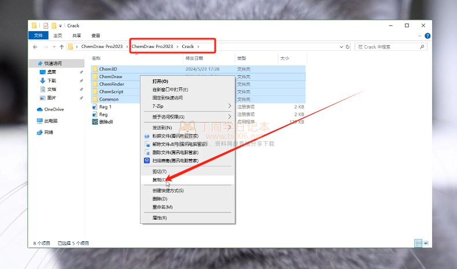The image size is (457, 269).
Task: Choose 固定到快速访问 in context menu
Action: (187, 98)
